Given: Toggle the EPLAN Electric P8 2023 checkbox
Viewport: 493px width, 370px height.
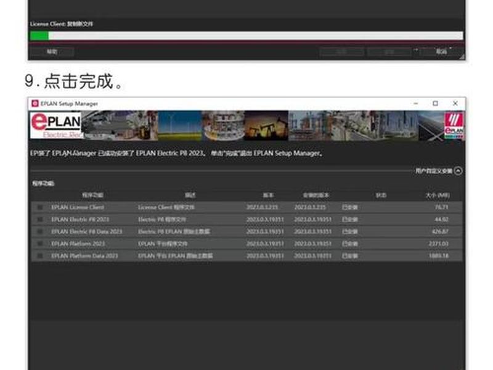Looking at the screenshot, I should click(40, 220).
